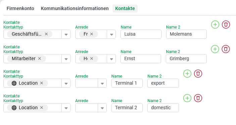Expand the Kontakttyp dropdown in the Terminal 2 row

(66, 108)
